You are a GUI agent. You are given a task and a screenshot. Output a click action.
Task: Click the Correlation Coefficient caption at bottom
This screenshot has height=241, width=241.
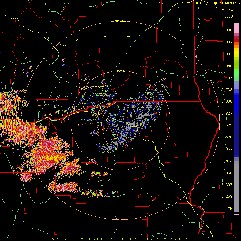120,239
